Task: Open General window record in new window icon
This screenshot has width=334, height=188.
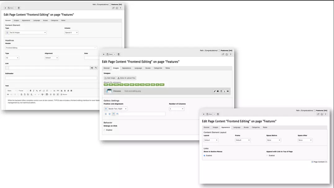Action: coord(113,8)
